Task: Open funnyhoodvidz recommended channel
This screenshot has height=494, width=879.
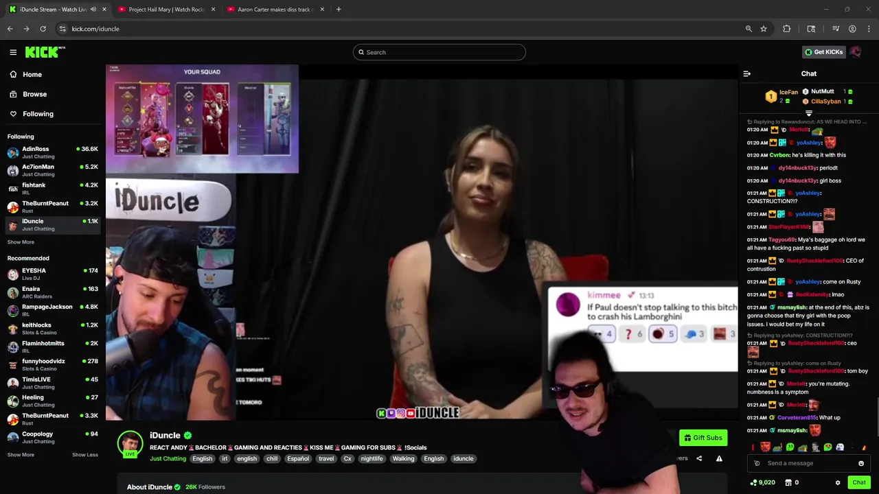Action: click(x=53, y=364)
